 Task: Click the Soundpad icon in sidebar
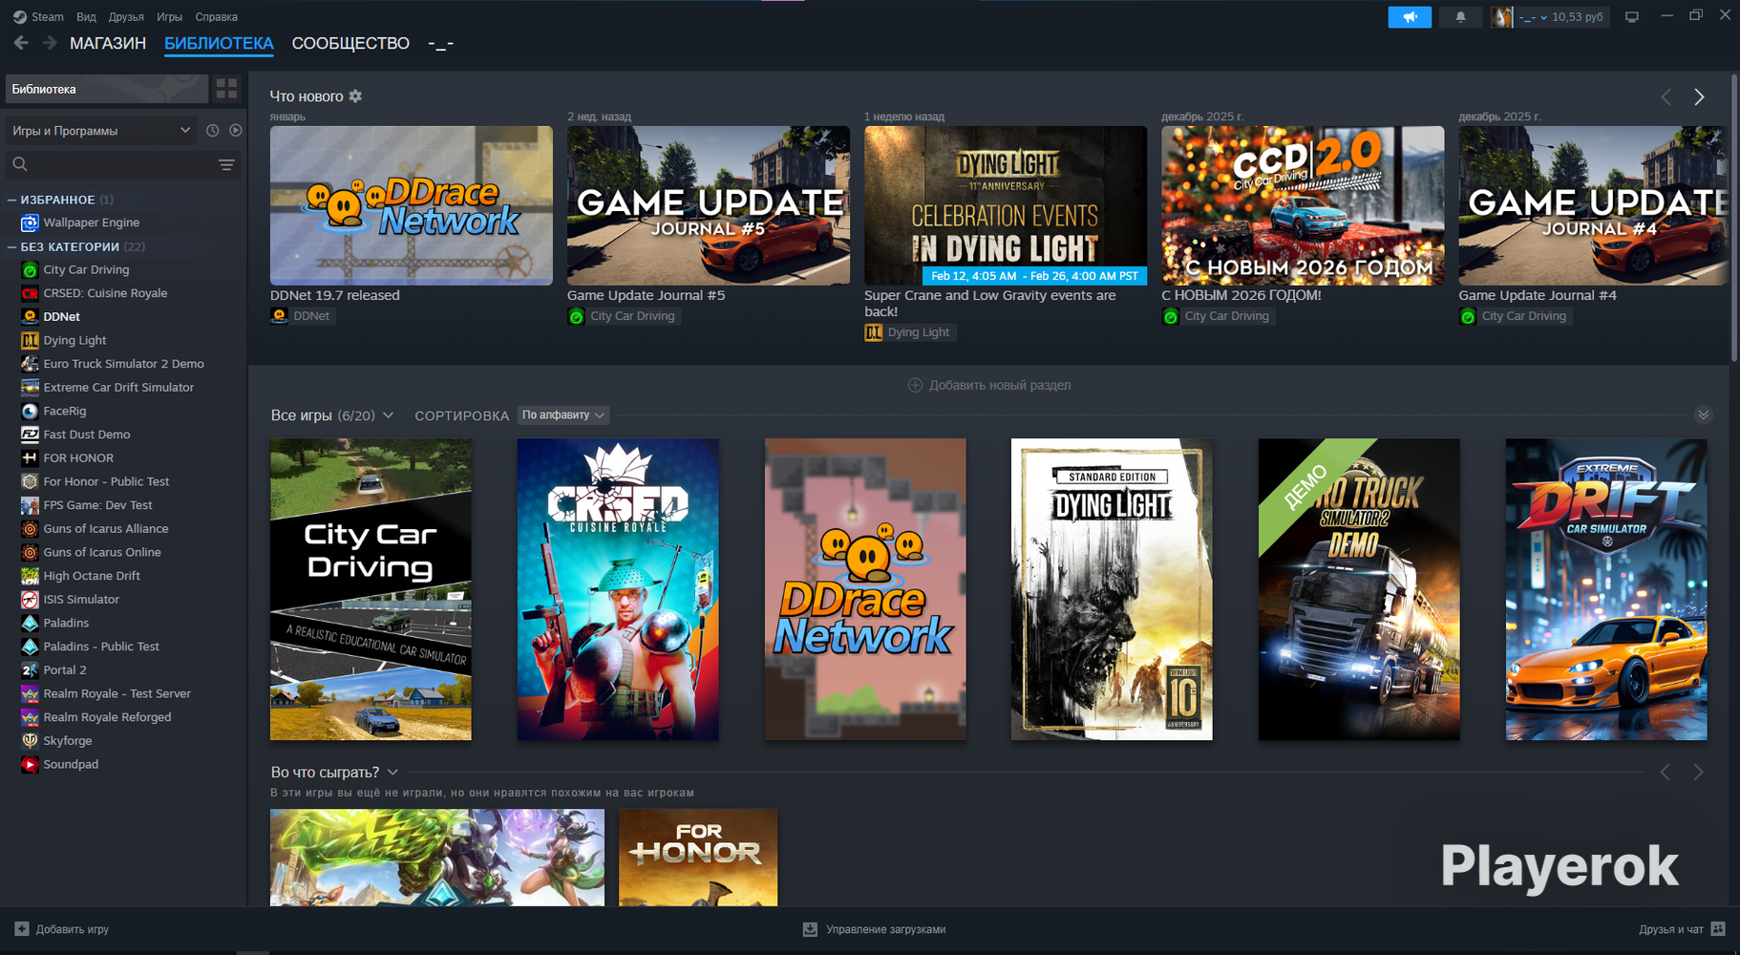tap(30, 764)
